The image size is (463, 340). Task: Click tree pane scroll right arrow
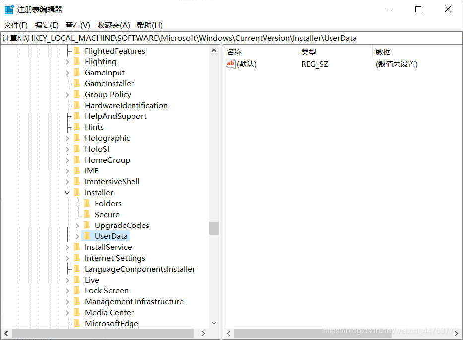pos(203,333)
